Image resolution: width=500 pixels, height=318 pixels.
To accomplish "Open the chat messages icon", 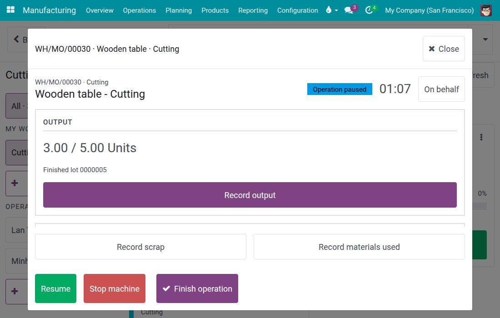I will (349, 10).
